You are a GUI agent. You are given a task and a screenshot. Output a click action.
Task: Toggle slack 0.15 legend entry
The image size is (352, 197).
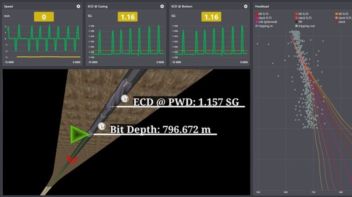pos(265,18)
